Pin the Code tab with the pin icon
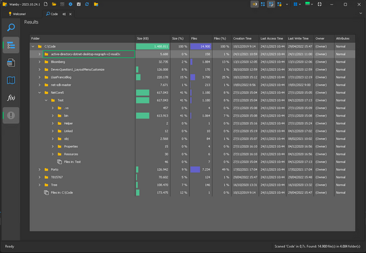This screenshot has height=253, width=366. click(x=64, y=14)
